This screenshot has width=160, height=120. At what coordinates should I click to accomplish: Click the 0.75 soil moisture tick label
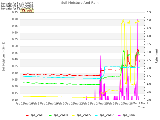pos(15,12)
